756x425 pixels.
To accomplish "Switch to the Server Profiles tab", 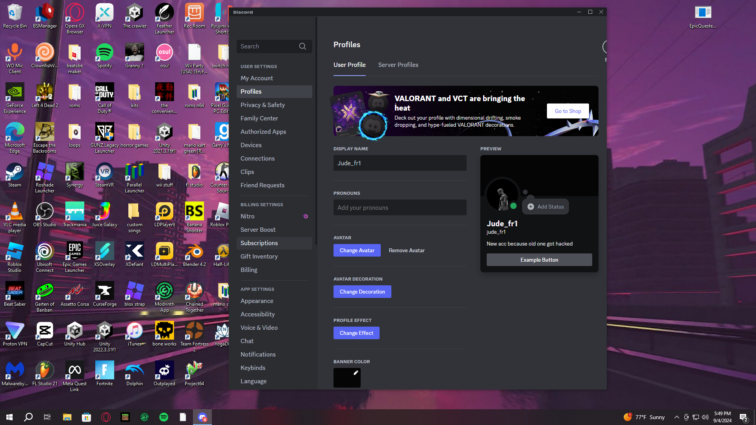I will pos(398,65).
